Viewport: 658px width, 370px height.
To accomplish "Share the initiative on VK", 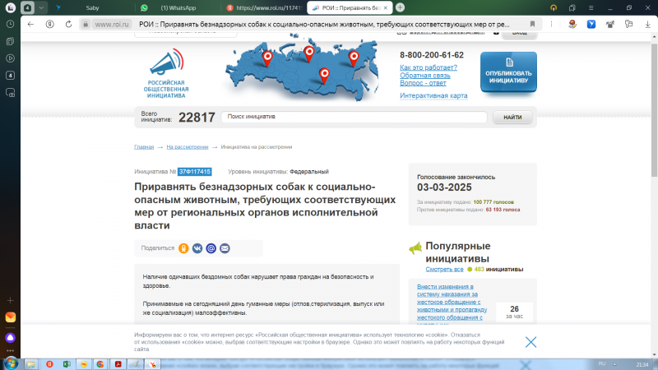I will point(197,247).
